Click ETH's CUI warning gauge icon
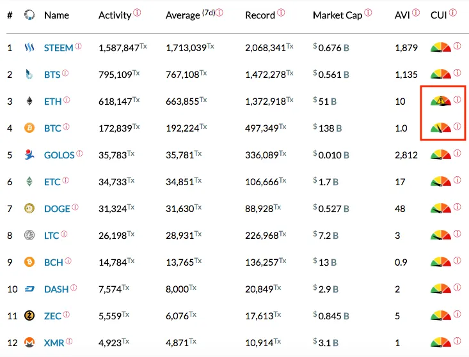Viewport: 469px width, 357px height. (x=441, y=101)
